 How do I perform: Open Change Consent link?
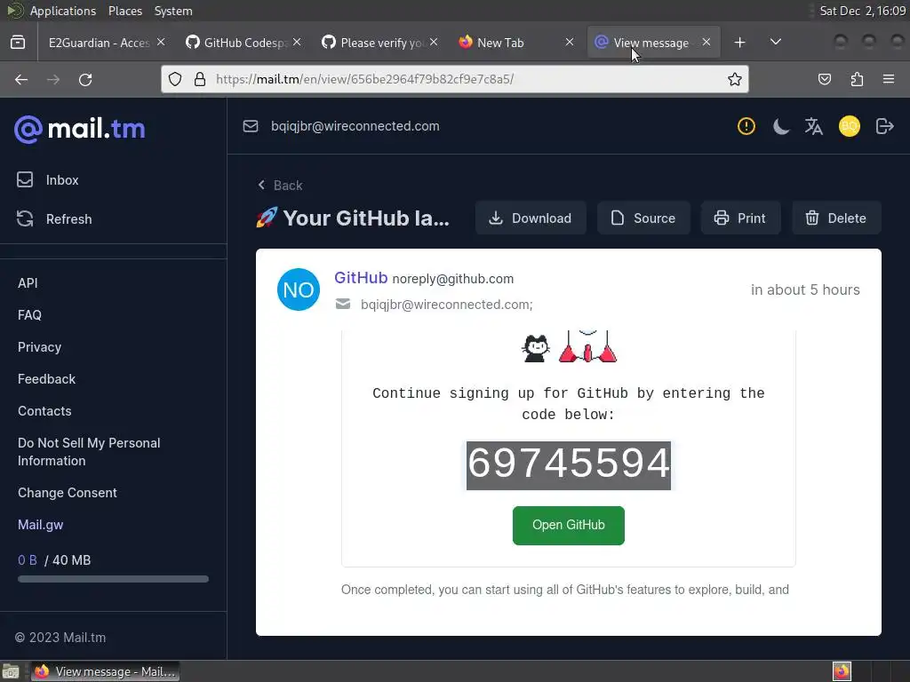tap(67, 492)
